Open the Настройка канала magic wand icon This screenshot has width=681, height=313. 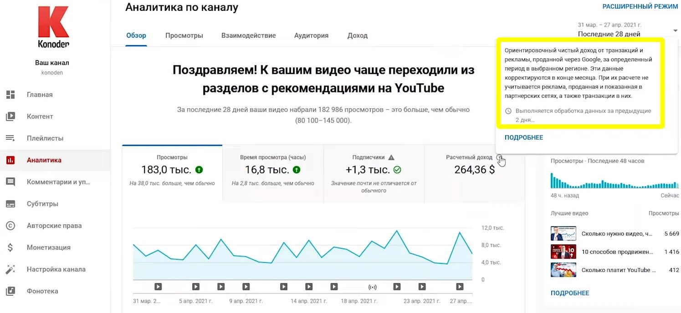(x=10, y=269)
